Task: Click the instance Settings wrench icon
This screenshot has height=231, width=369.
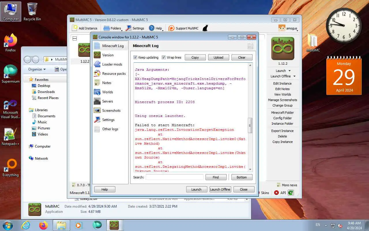Action: tap(97, 120)
